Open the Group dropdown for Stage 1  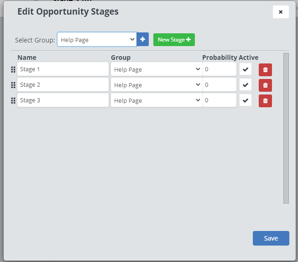tap(156, 69)
